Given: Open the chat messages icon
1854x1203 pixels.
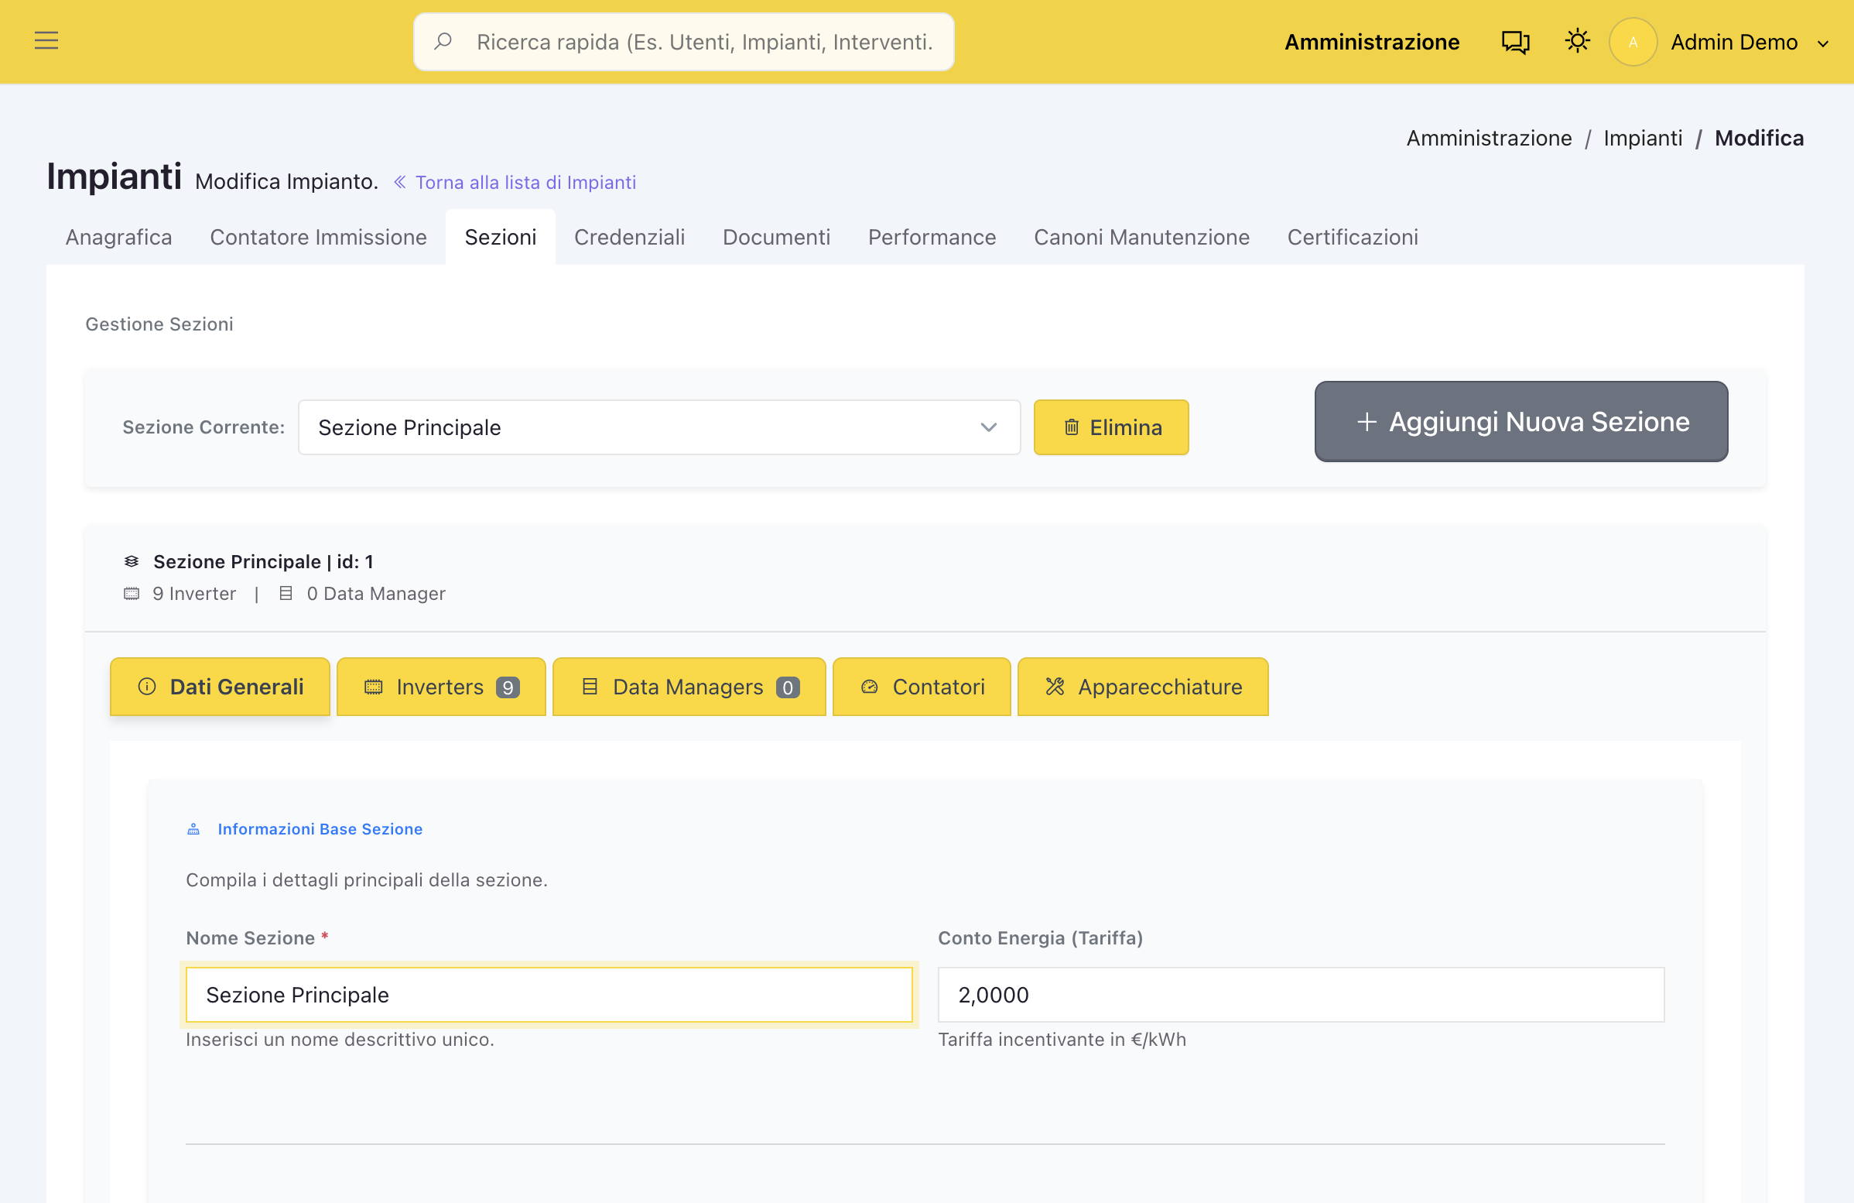Looking at the screenshot, I should [1515, 41].
